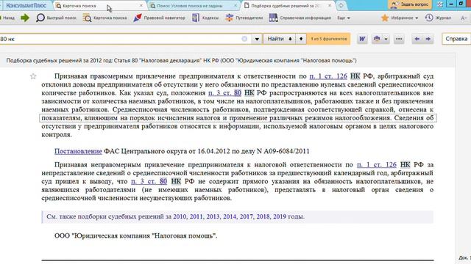Image resolution: width=471 pixels, height=264 pixels.
Task: Open first п. 3 ст. 80 link
Action: (224, 93)
